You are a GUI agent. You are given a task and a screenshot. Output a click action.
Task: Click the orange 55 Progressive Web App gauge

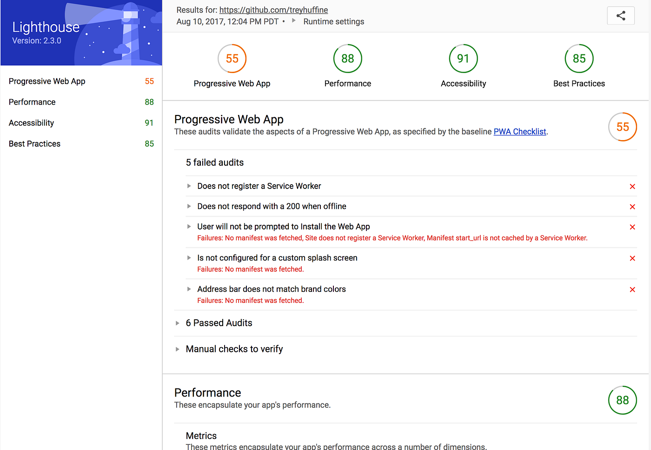pos(232,58)
